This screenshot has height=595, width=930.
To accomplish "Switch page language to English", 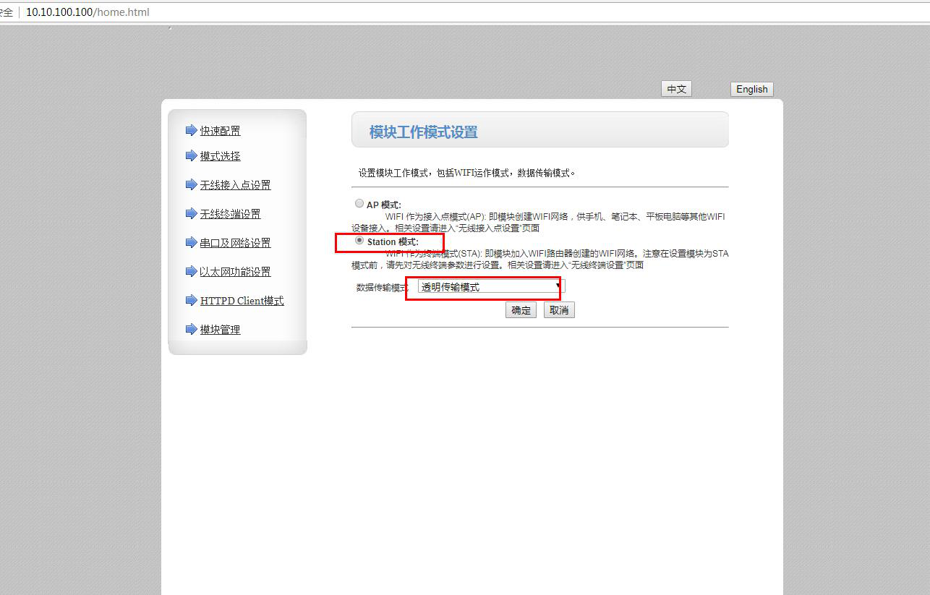I will pos(751,89).
